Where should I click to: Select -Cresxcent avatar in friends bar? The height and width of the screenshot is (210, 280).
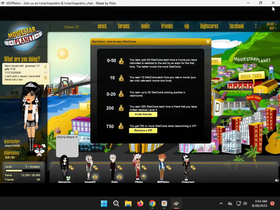186,168
